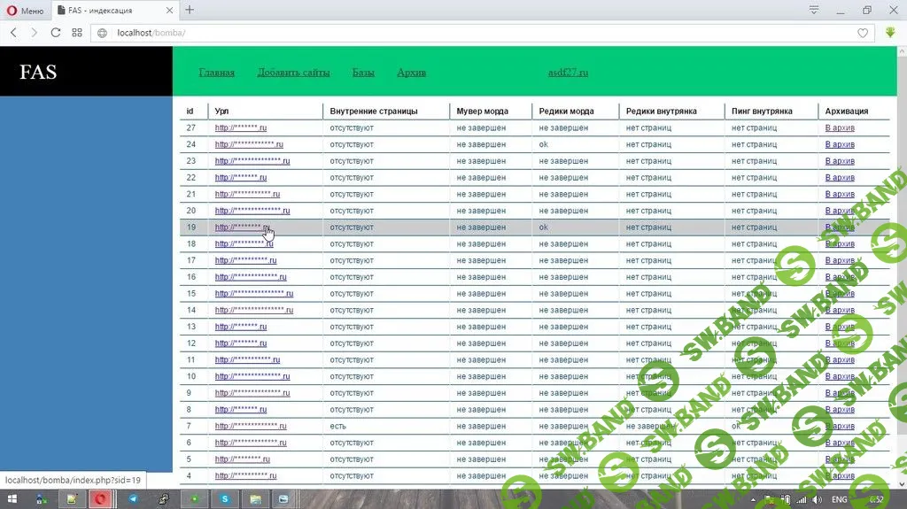Click the Telegram icon in taskbar
This screenshot has height=509, width=907.
pos(133,499)
